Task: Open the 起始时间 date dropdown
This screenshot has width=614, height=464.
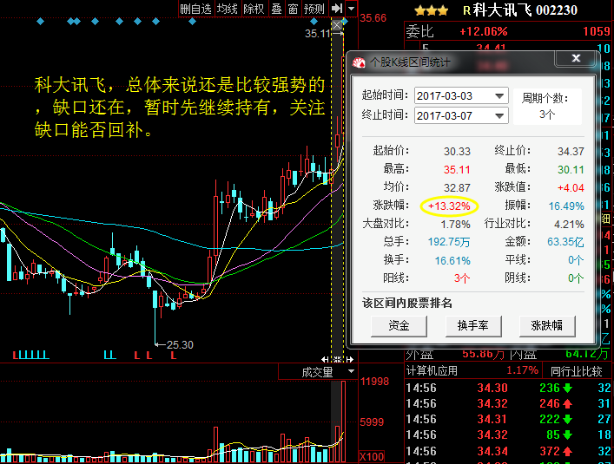Action: pos(499,95)
